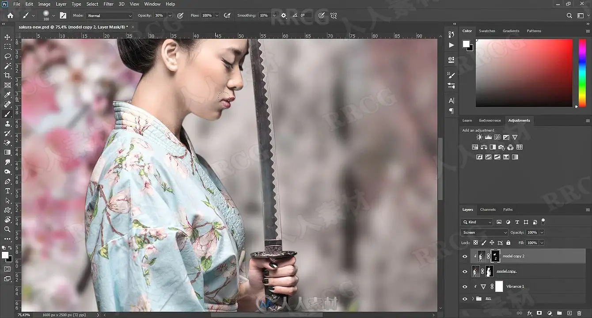The width and height of the screenshot is (592, 318).
Task: Select the Lasso tool
Action: point(8,57)
